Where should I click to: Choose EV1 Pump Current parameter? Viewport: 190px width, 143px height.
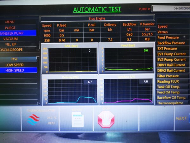coord(171,54)
